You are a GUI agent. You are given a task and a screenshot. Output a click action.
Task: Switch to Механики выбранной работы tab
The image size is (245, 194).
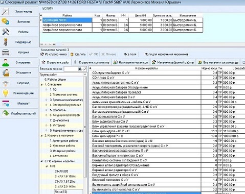(x=173, y=62)
